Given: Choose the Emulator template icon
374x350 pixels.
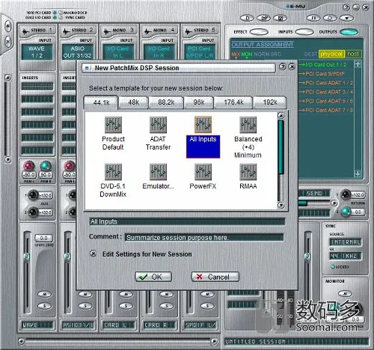Looking at the screenshot, I should [158, 172].
